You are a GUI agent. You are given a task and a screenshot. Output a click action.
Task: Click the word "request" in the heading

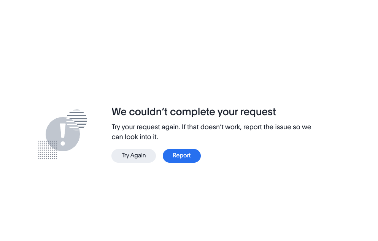(257, 112)
